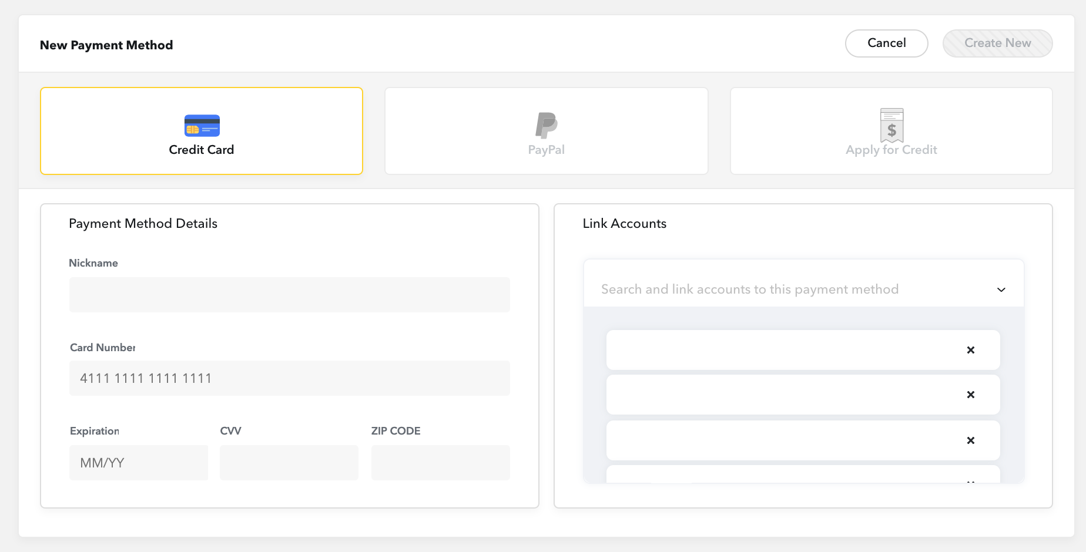The width and height of the screenshot is (1086, 552).
Task: Keep Credit Card selected by clicking its tile
Action: (202, 130)
